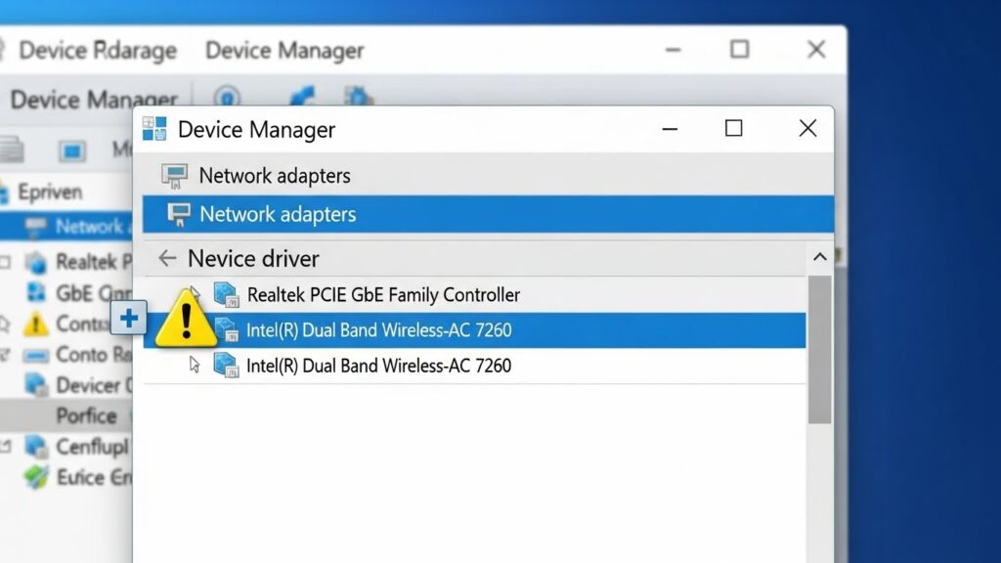1001x563 pixels.
Task: Click the Device Manager title bar app icon
Action: point(154,129)
